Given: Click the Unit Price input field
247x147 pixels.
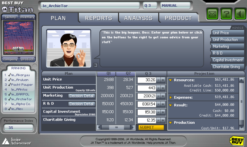Looking at the screenshot, I should (147, 80).
